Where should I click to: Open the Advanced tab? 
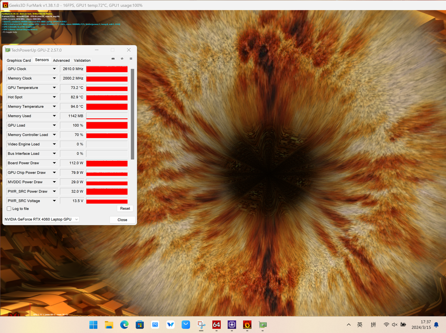(x=61, y=60)
